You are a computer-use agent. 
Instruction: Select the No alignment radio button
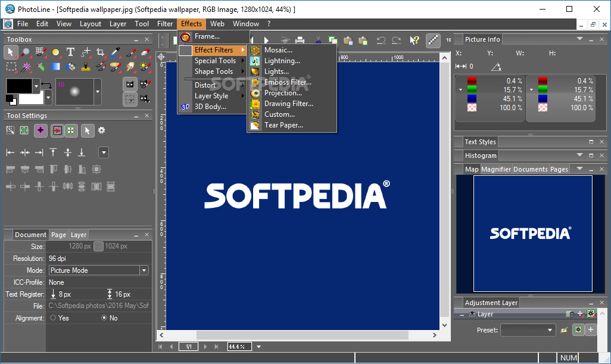coord(104,318)
